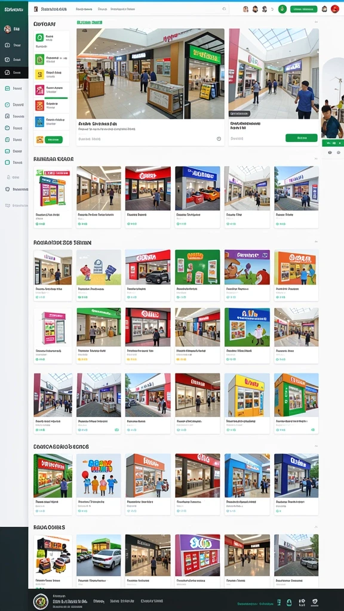Open the large mall interior photo with green sign
This screenshot has width=344, height=611.
150,73
